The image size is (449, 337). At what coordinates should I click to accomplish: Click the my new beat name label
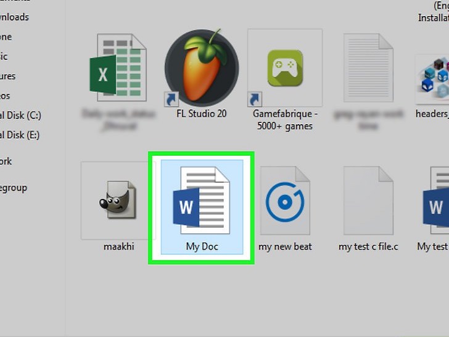(x=285, y=247)
